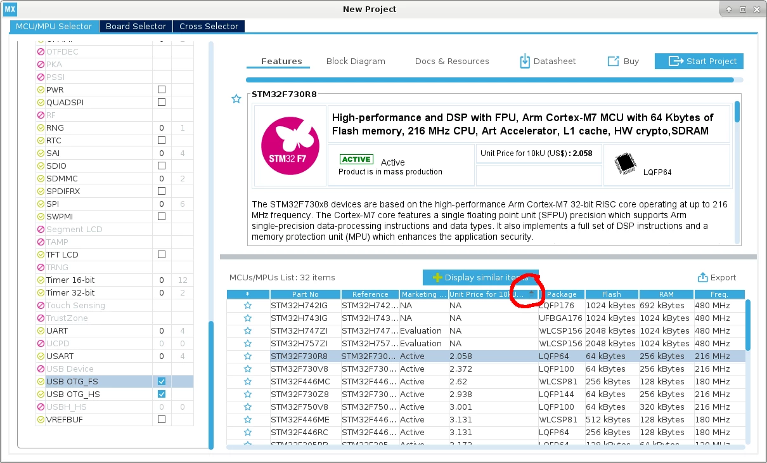The height and width of the screenshot is (463, 767).
Task: Click the Datasheet label
Action: click(x=555, y=62)
